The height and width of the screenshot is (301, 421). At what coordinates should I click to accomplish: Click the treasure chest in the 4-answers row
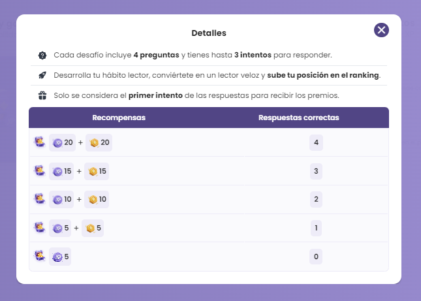pos(39,142)
